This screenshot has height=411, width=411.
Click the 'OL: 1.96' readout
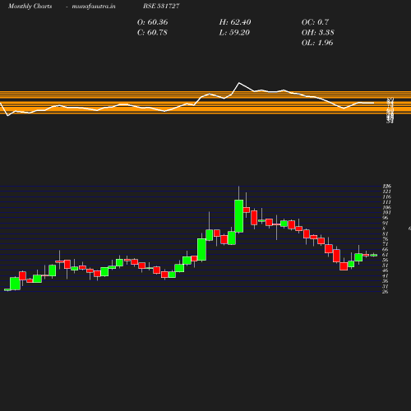317,43
